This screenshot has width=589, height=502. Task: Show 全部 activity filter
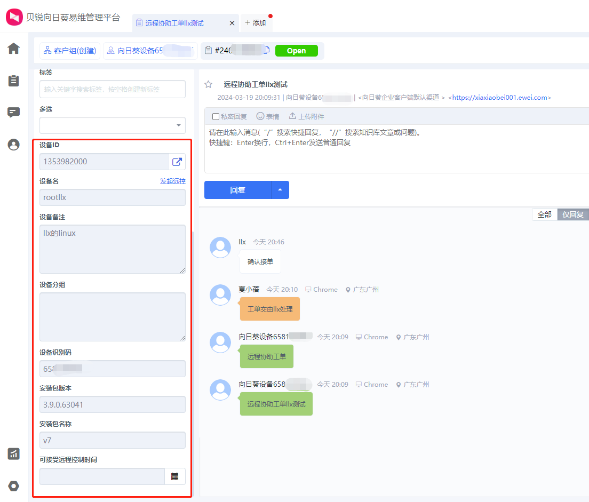tap(545, 214)
